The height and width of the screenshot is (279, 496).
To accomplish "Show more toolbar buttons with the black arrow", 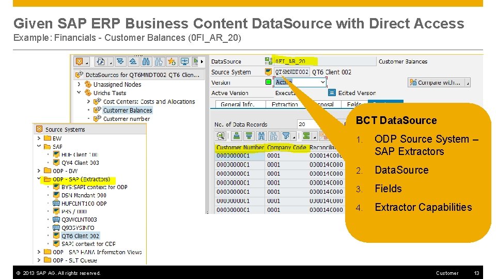I will click(x=202, y=61).
